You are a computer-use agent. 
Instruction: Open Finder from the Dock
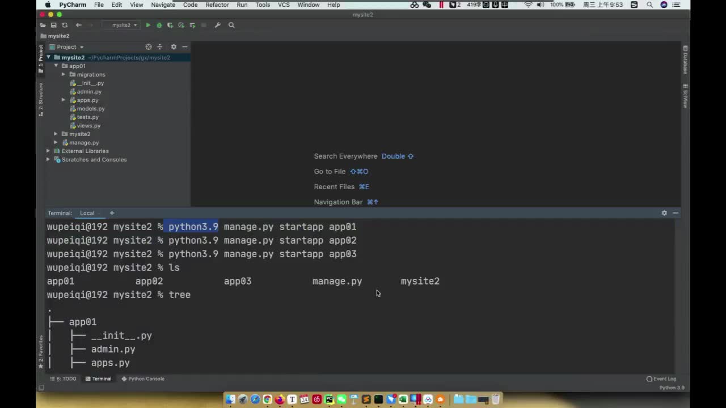[230, 399]
